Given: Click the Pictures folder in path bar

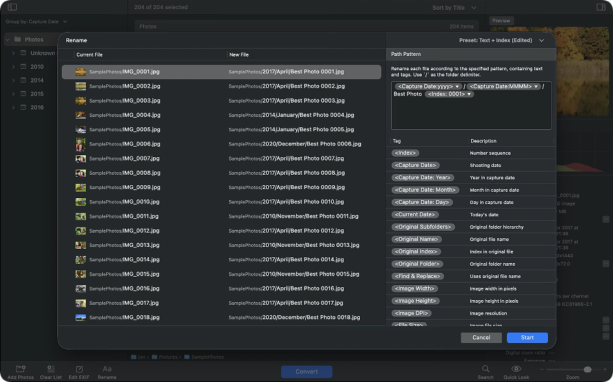Looking at the screenshot, I should [x=165, y=357].
